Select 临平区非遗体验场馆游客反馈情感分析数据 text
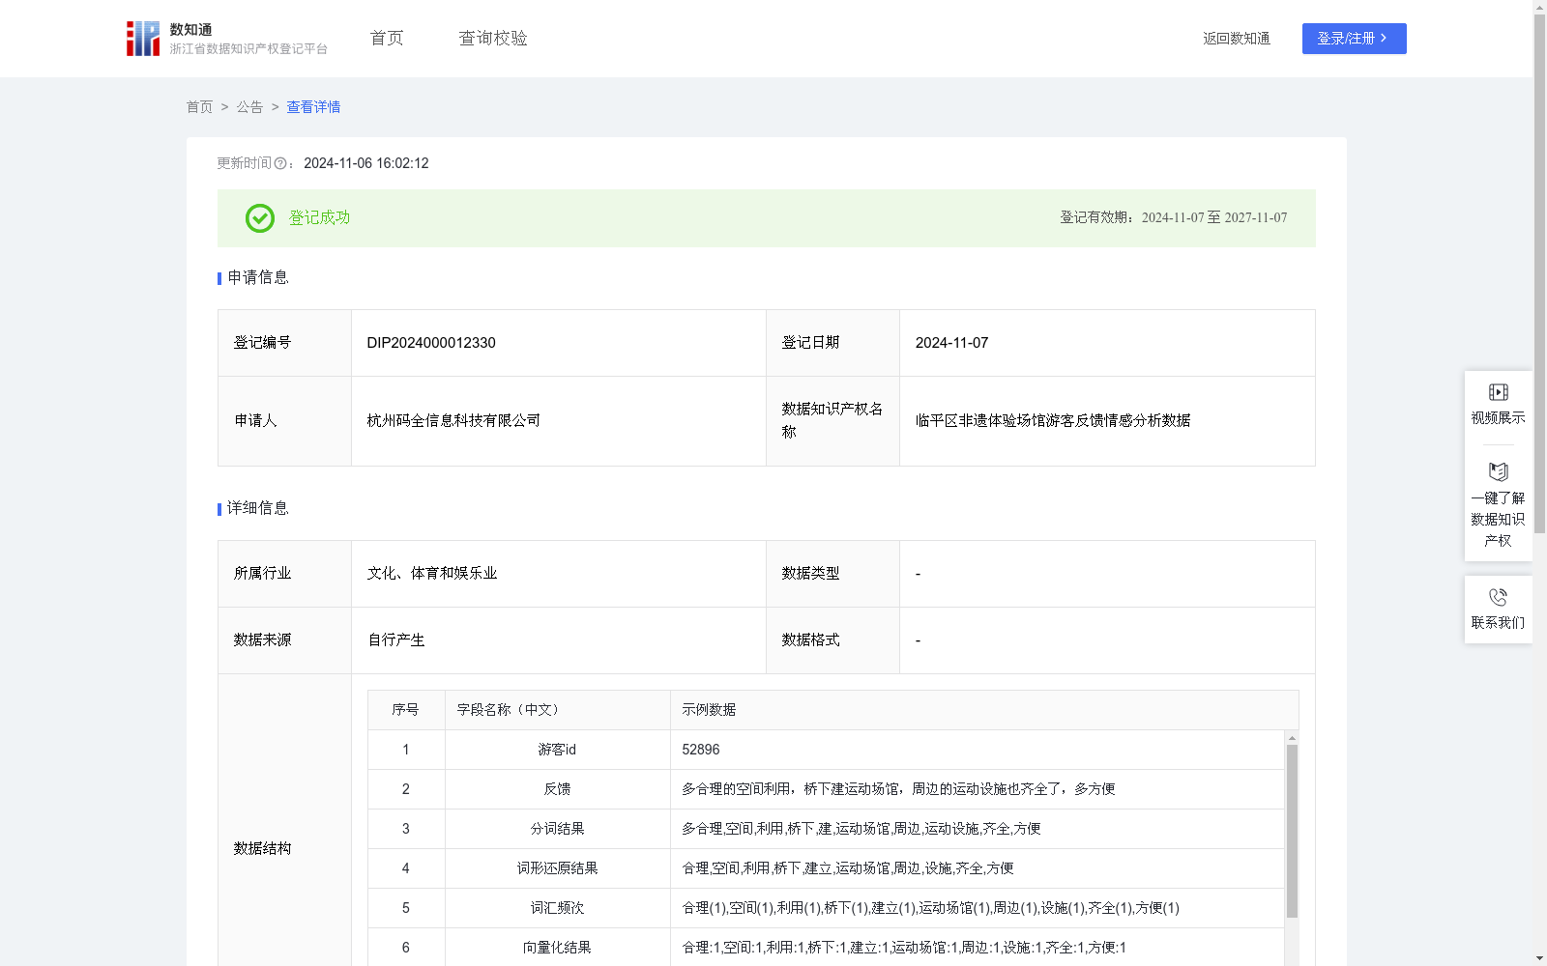Screen dimensions: 1547x966 point(1053,420)
